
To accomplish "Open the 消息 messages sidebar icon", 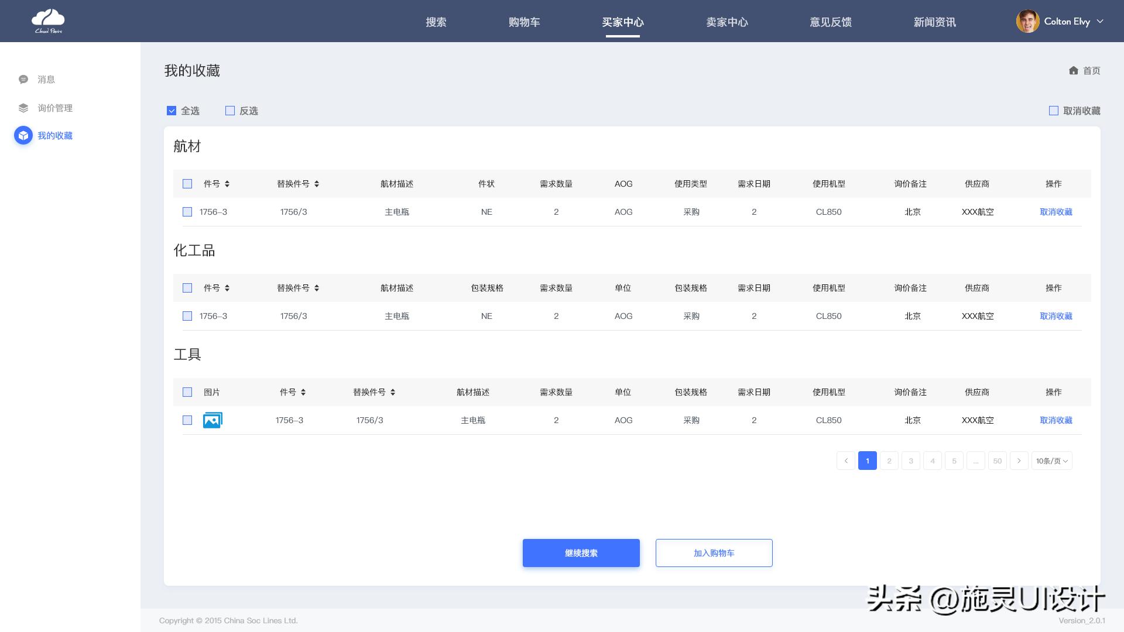I will tap(23, 80).
